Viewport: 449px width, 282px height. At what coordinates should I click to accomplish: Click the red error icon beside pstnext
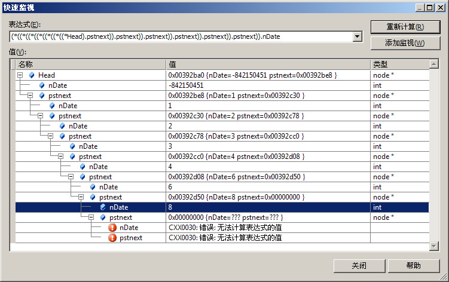coord(112,238)
